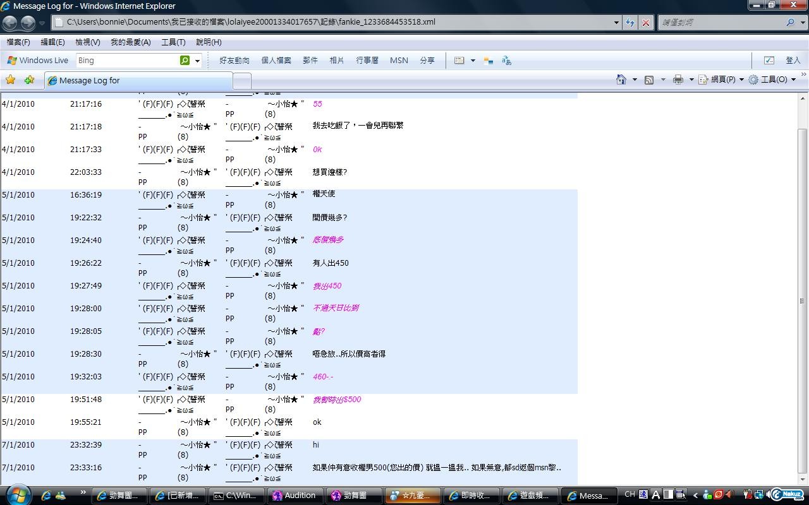Click the Audition taskbar button
Viewport: 809px width, 505px height.
pos(294,496)
